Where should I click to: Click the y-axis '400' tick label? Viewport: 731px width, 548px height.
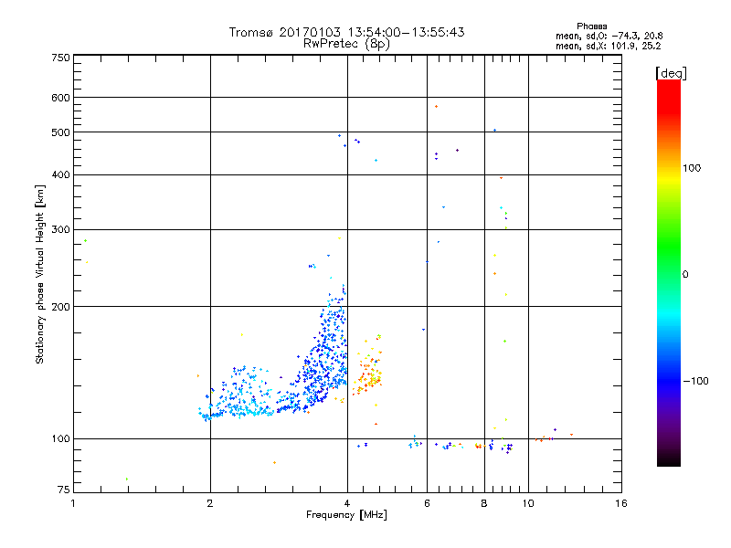click(x=61, y=175)
